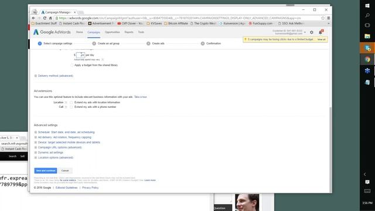The image size is (375, 211).
Task: Click the Google AdWords logo
Action: tap(52, 32)
